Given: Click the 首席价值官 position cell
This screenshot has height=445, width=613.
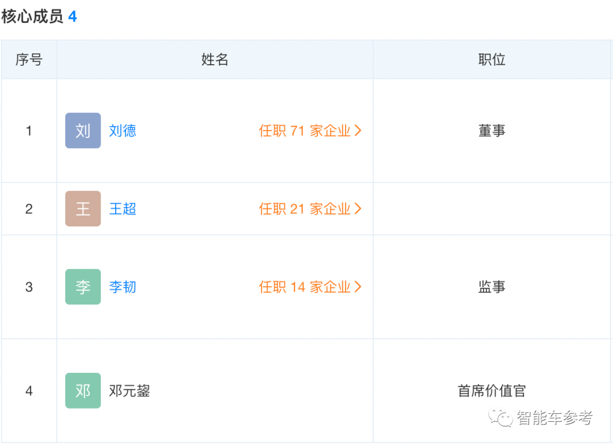Looking at the screenshot, I should coord(492,391).
